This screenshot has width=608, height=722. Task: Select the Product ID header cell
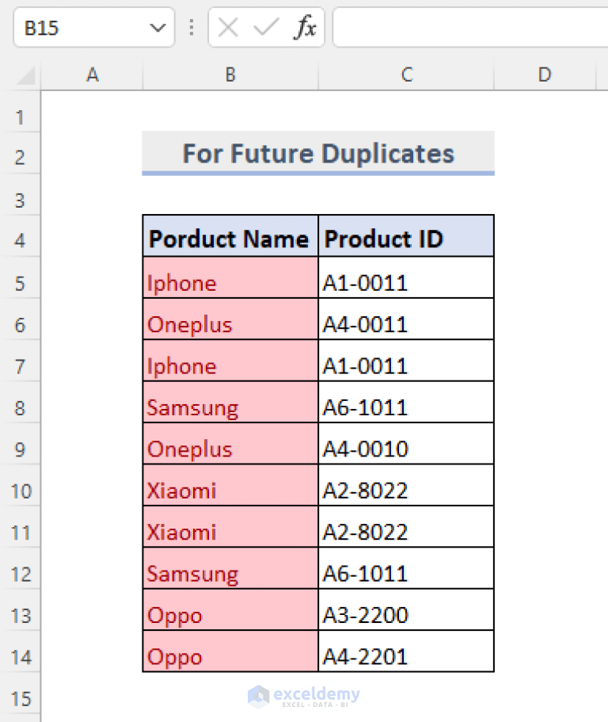point(406,238)
